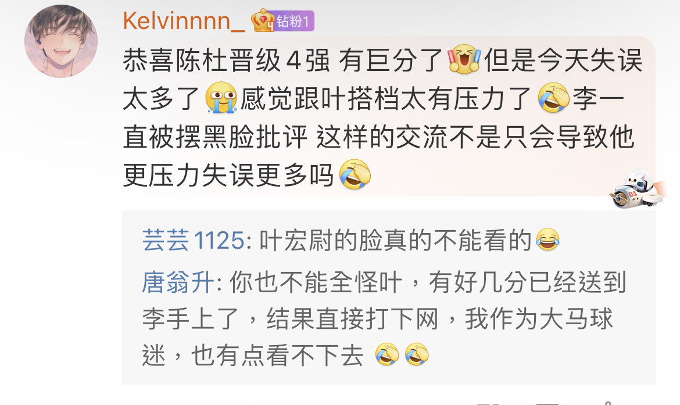This screenshot has width=680, height=405.
Task: Reply to 叶宏尉的脸真的不能看的 comment
Action: [396, 240]
